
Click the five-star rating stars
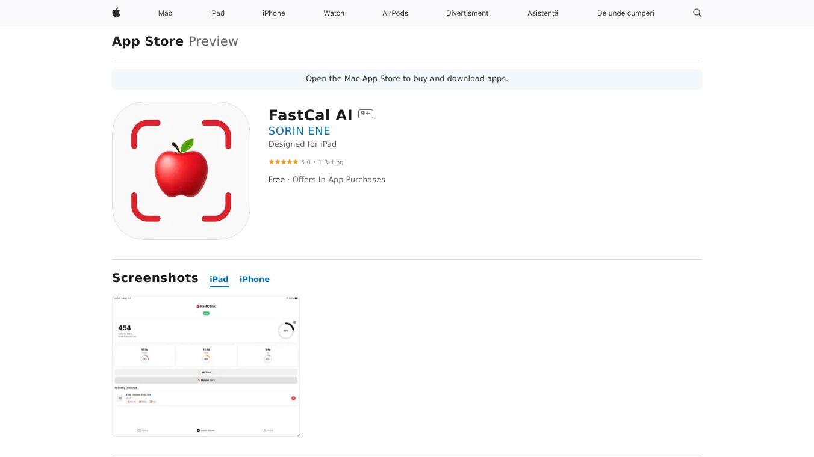(283, 162)
